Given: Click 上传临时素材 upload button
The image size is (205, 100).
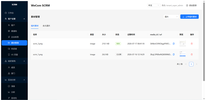Looking at the screenshot, I should (189, 17).
